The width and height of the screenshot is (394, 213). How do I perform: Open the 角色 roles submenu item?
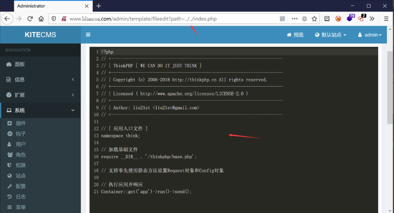40,155
